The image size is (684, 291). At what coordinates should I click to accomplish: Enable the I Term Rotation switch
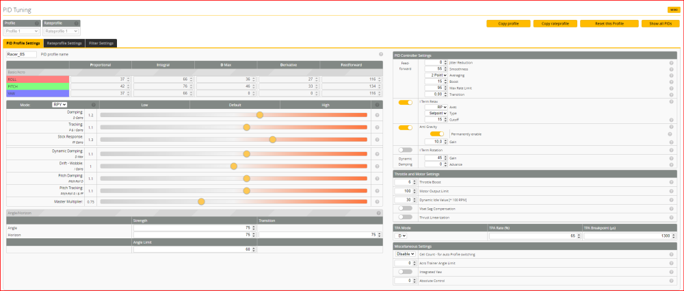coord(406,149)
